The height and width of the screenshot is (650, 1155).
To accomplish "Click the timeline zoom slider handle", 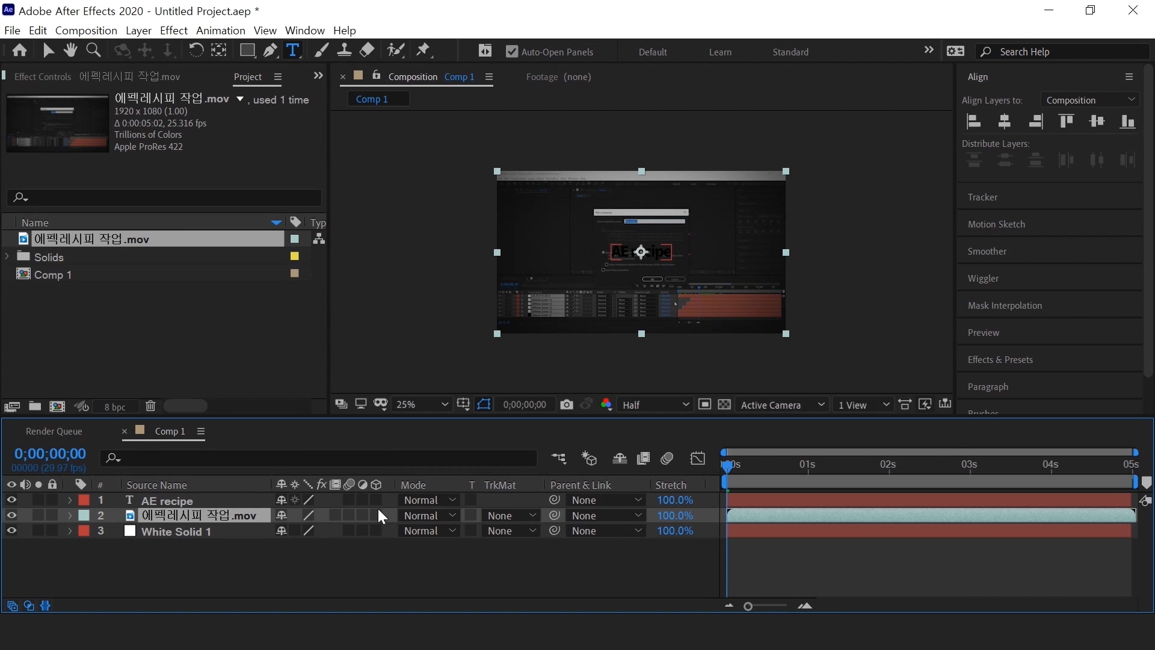I will coord(748,607).
